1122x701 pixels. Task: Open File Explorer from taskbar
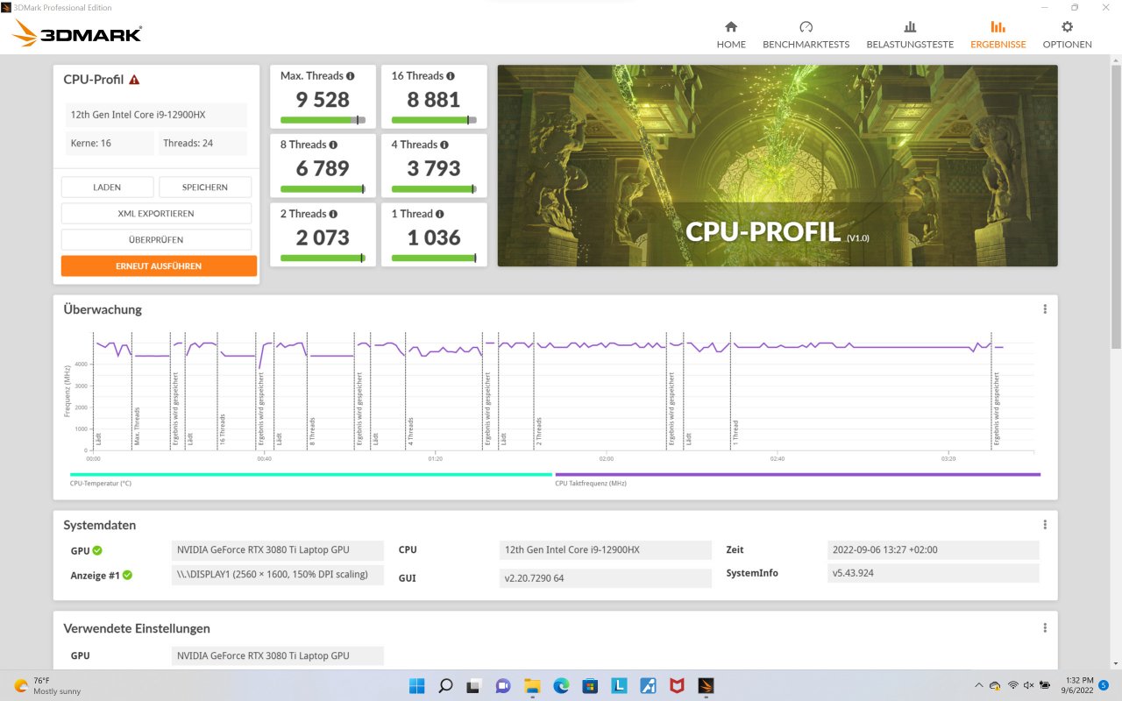532,685
